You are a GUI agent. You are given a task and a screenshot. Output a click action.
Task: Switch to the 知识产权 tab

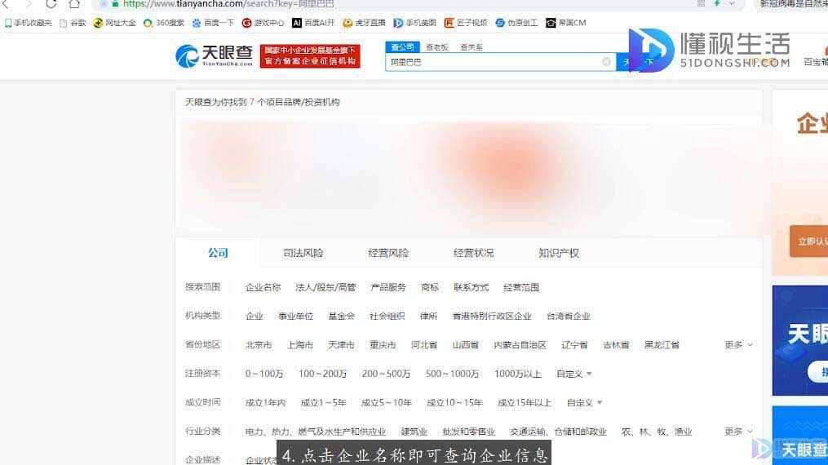click(x=559, y=254)
